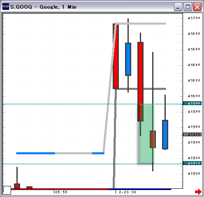The height and width of the screenshot is (197, 204).
Task: Select the first tall red candlestick
Action: [116, 56]
